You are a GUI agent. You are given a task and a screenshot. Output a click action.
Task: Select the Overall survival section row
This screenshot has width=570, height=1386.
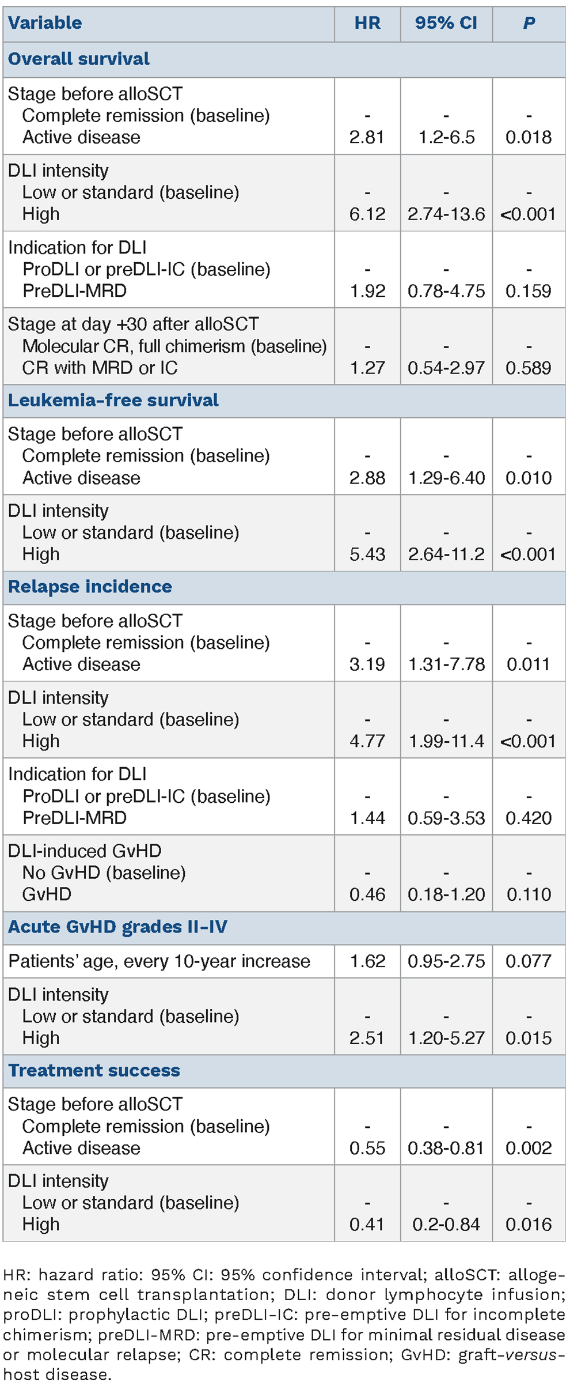coord(79,59)
